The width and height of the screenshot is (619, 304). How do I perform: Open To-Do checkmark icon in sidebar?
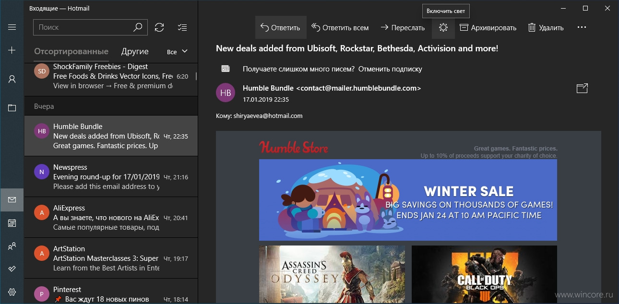12,269
